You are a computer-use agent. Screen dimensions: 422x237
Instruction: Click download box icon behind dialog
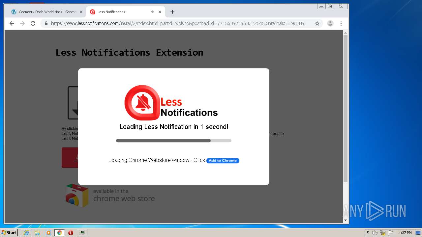[x=73, y=103]
